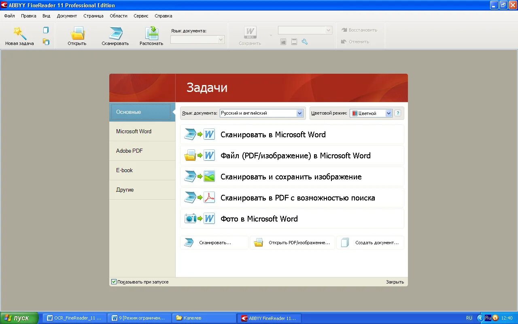Image resolution: width=518 pixels, height=324 pixels.
Task: Open the Вид menu
Action: [x=47, y=16]
